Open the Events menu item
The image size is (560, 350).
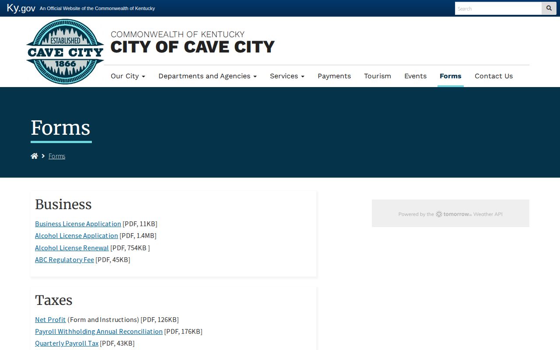pyautogui.click(x=415, y=76)
